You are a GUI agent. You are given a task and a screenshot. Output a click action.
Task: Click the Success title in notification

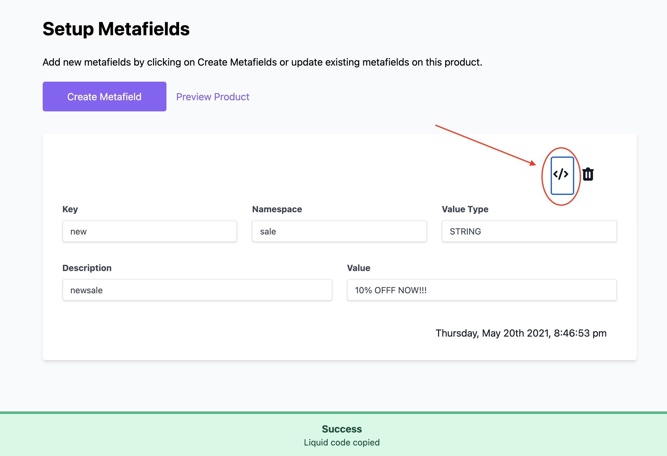click(x=342, y=429)
